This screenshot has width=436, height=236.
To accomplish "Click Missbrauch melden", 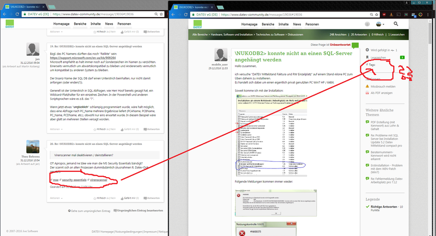I will (x=383, y=86).
